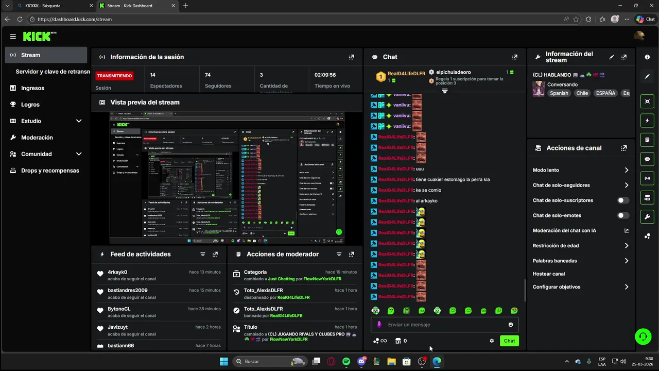Open the emoji picker in message box

click(511, 325)
